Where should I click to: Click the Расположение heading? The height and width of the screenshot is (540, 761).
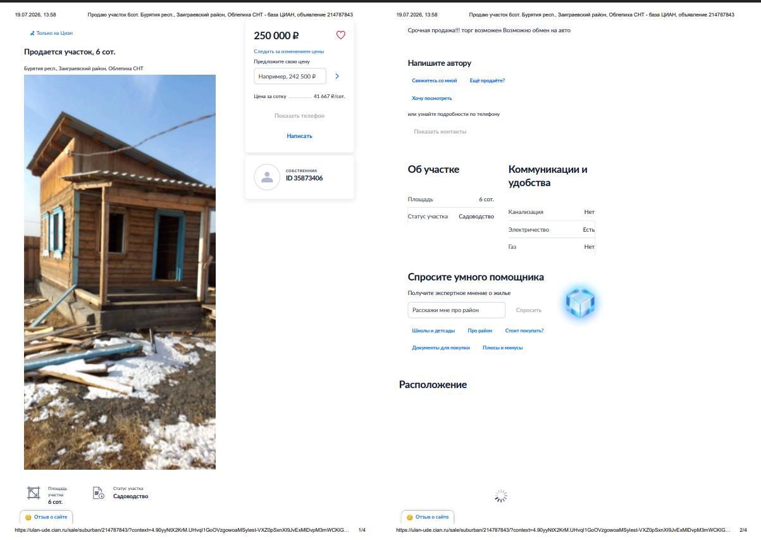click(433, 384)
